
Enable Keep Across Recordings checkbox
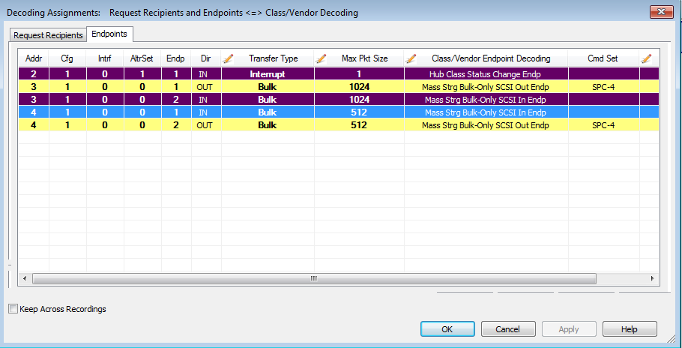tap(13, 309)
